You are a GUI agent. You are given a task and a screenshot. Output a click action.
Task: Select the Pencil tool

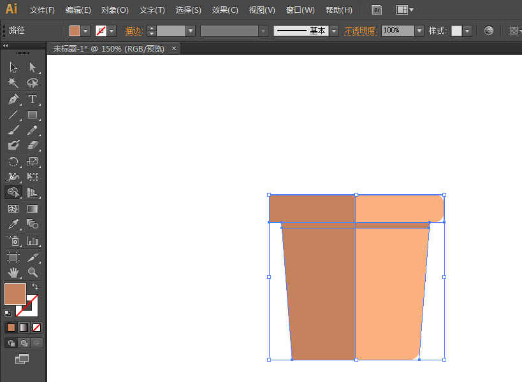(33, 130)
